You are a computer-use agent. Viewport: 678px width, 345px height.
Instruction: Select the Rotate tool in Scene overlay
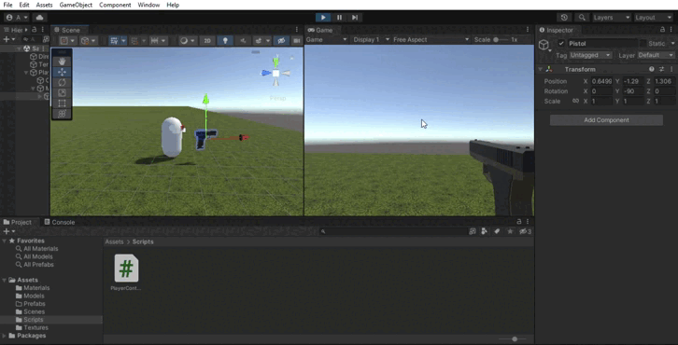click(x=62, y=82)
